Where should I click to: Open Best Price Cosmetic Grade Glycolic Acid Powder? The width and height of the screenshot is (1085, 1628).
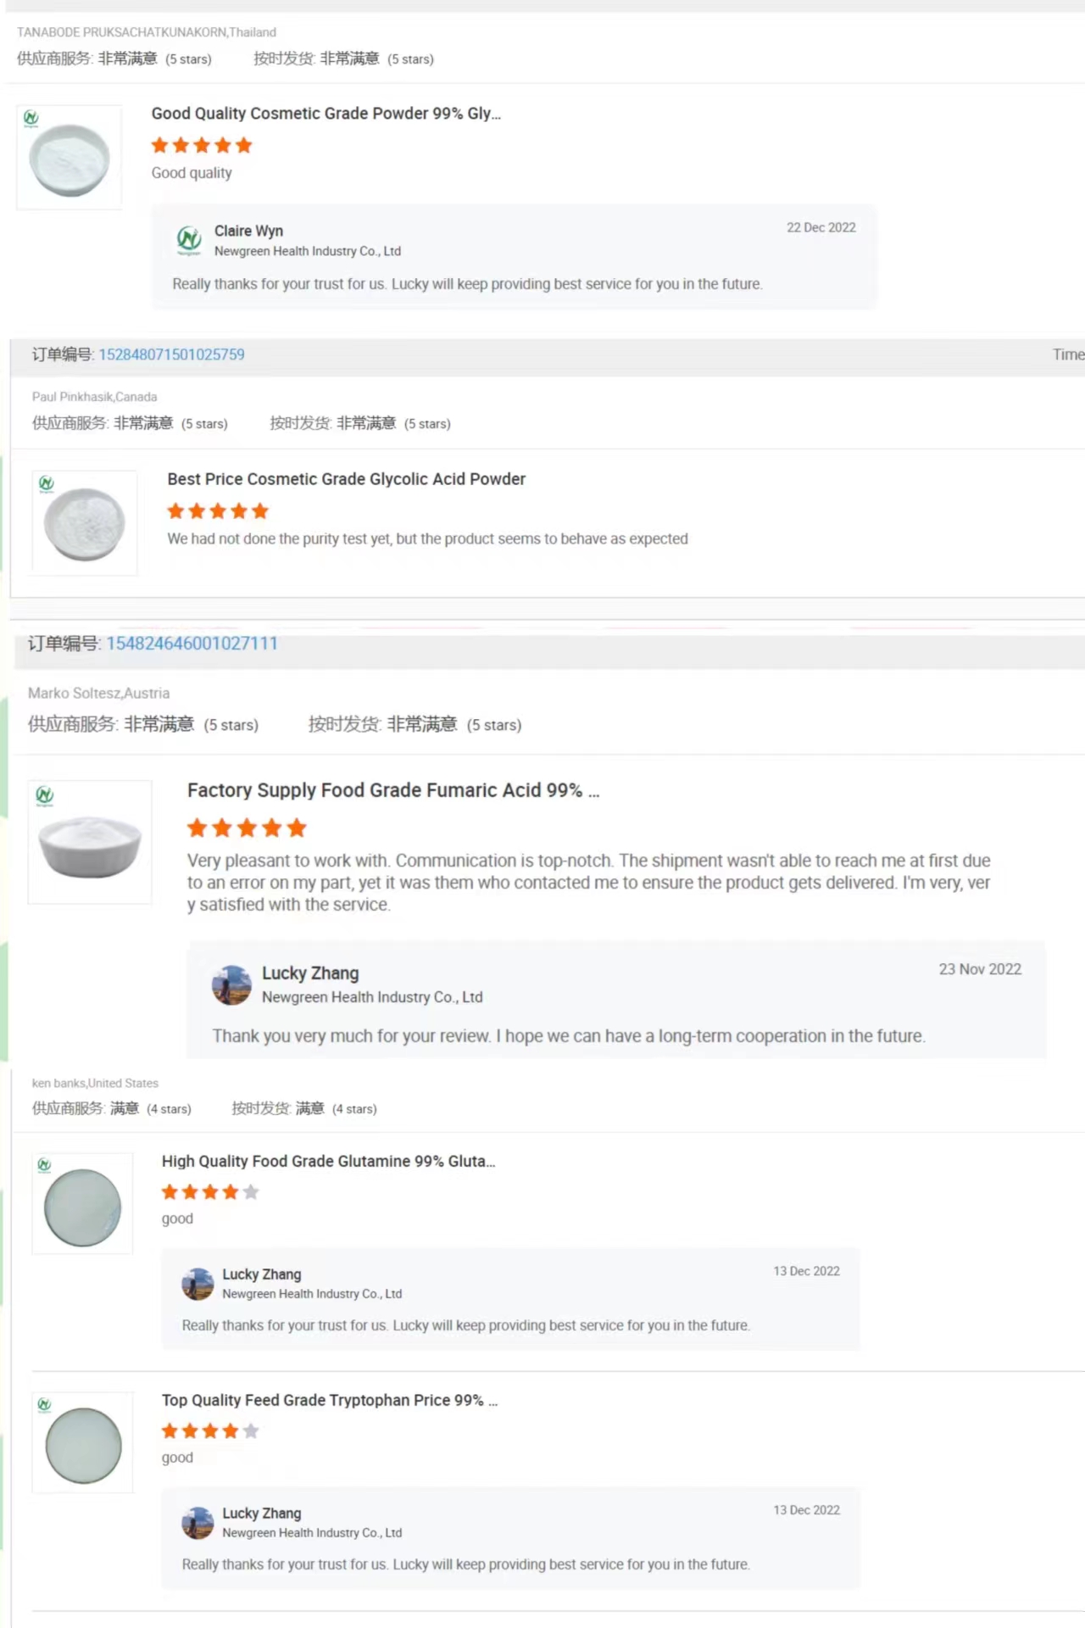tap(346, 479)
